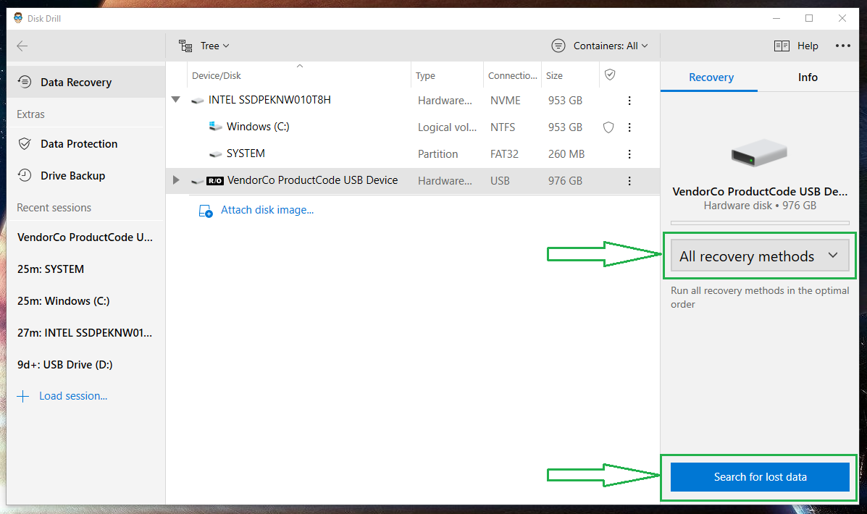Image resolution: width=867 pixels, height=514 pixels.
Task: Open the three-dot more options menu in toolbar
Action: (x=842, y=46)
